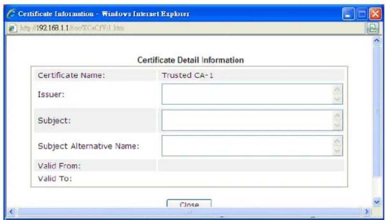The width and height of the screenshot is (386, 220).
Task: Click up arrow in Subject box scrollbar
Action: [337, 115]
